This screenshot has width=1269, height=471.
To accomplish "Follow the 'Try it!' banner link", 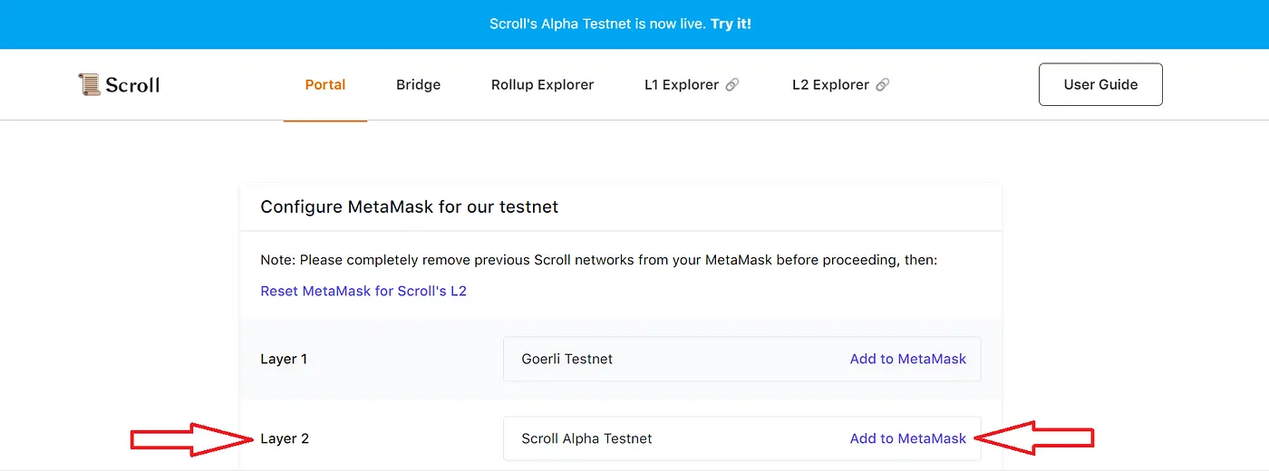I will (x=731, y=24).
